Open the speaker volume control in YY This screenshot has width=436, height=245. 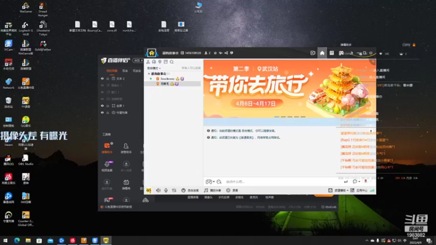[x=158, y=190]
